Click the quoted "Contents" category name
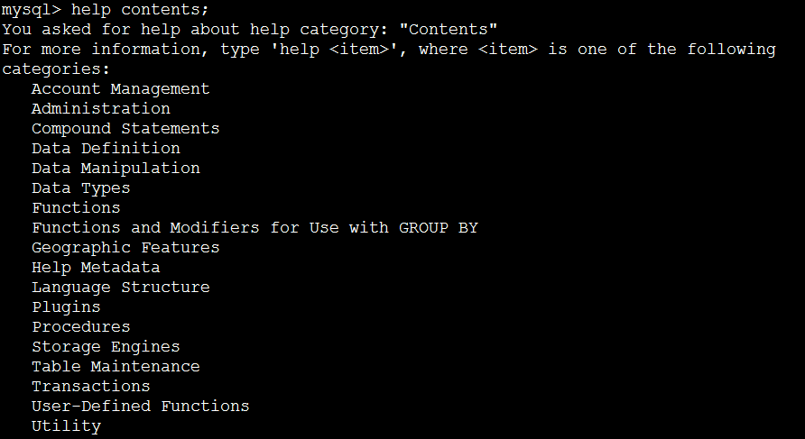Viewport: 805px width, 439px height. (449, 29)
